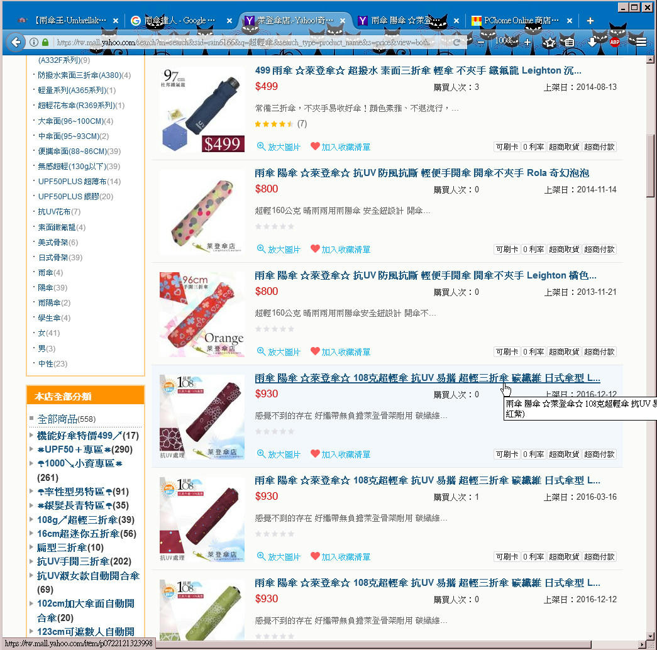The image size is (657, 650).
Task: Click the magnifier icon for the Rola 奇幻泡泡 umbrella
Action: coord(261,248)
